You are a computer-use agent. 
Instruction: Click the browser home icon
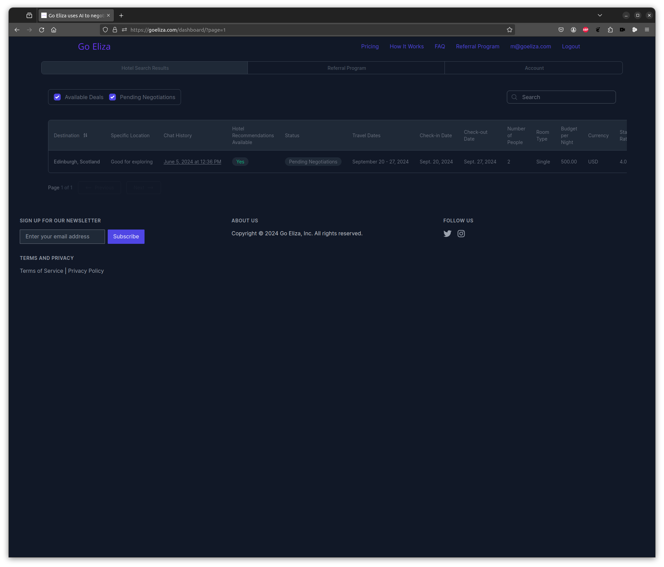[x=54, y=30]
